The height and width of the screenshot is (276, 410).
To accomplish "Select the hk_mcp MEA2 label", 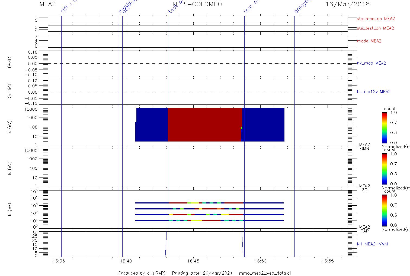I will pos(371,63).
